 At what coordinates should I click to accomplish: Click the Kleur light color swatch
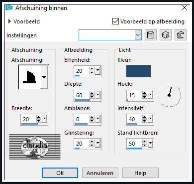click(x=138, y=71)
